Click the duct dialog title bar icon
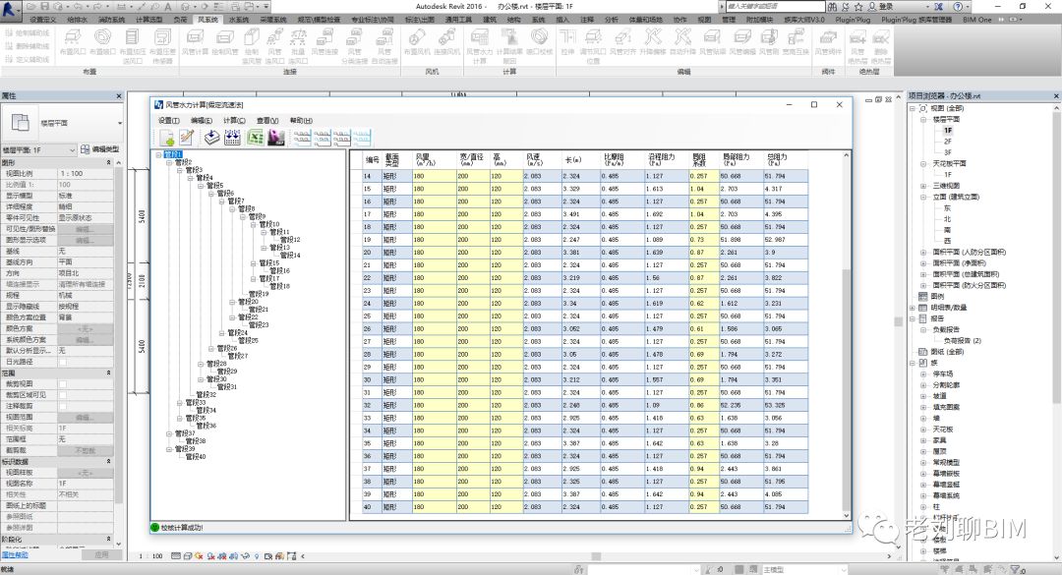The width and height of the screenshot is (1062, 575). [x=158, y=105]
